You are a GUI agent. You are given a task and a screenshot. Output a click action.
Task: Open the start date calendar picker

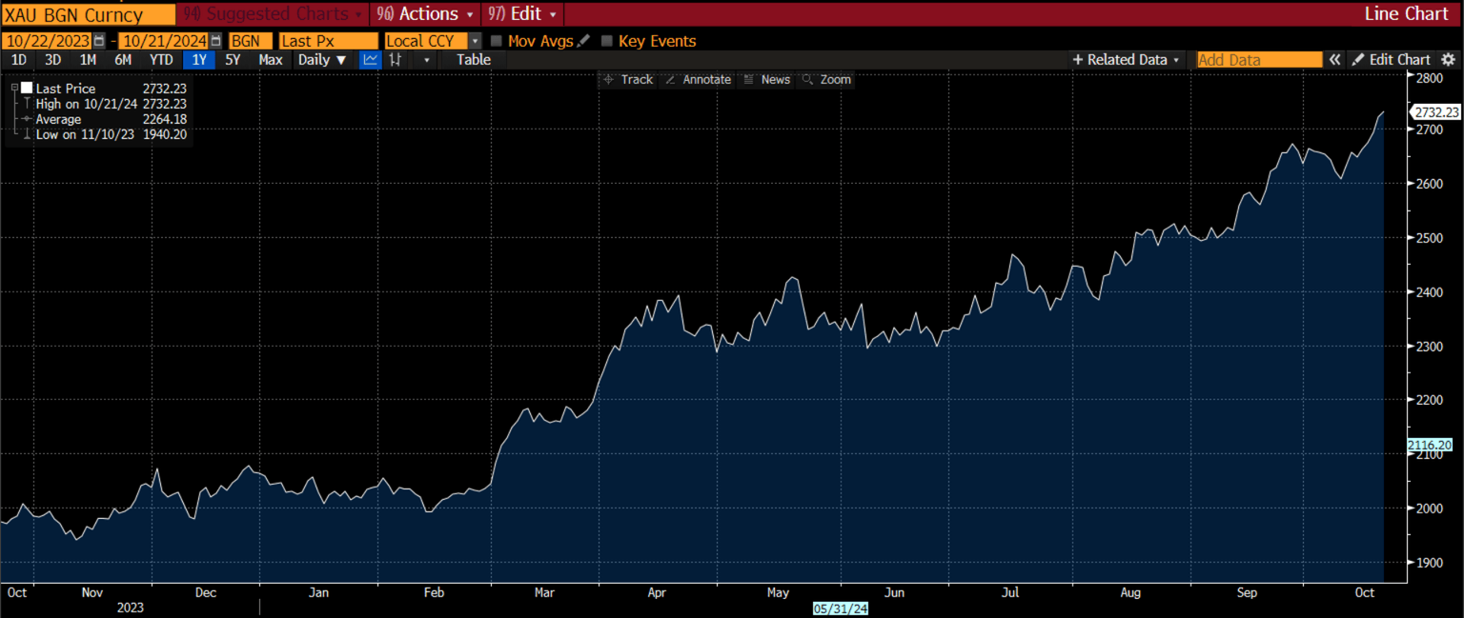(x=99, y=41)
